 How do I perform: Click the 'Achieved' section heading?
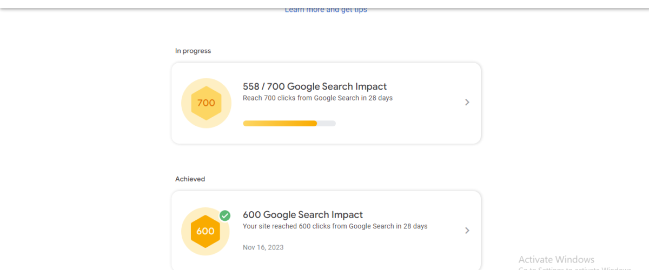coord(190,179)
